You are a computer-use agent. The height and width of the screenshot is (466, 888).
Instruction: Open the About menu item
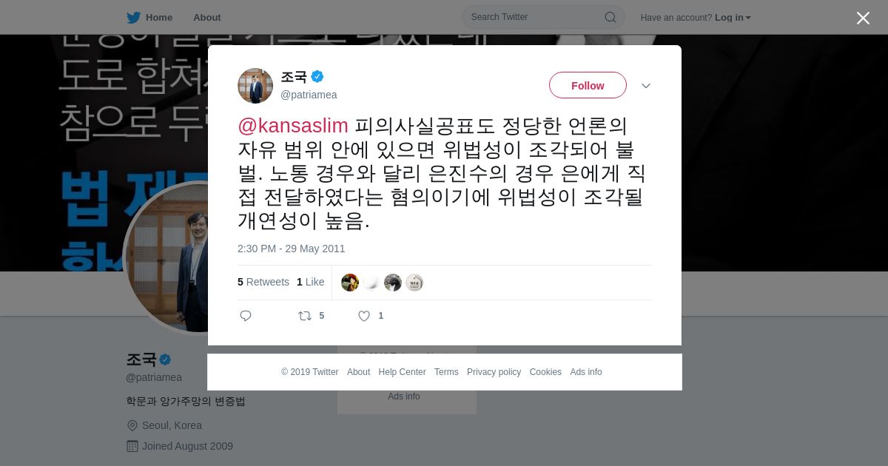pyautogui.click(x=207, y=17)
